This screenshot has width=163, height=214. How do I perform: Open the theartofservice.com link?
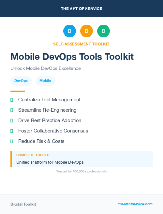point(135,204)
